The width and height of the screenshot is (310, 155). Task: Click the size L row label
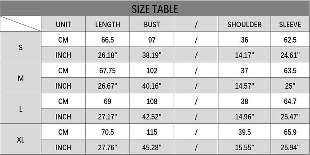(x=21, y=109)
